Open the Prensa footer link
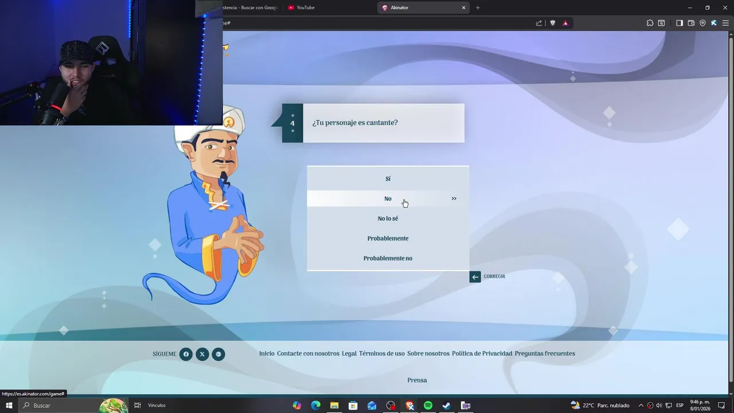The width and height of the screenshot is (734, 413). (417, 380)
